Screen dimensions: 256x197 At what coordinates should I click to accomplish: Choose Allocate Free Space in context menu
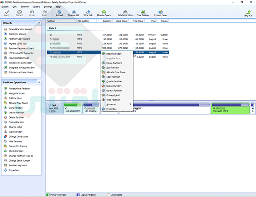116,72
